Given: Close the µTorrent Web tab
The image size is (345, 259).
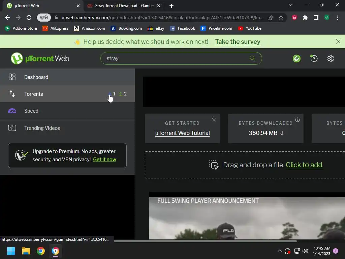Looking at the screenshot, I should [78, 6].
